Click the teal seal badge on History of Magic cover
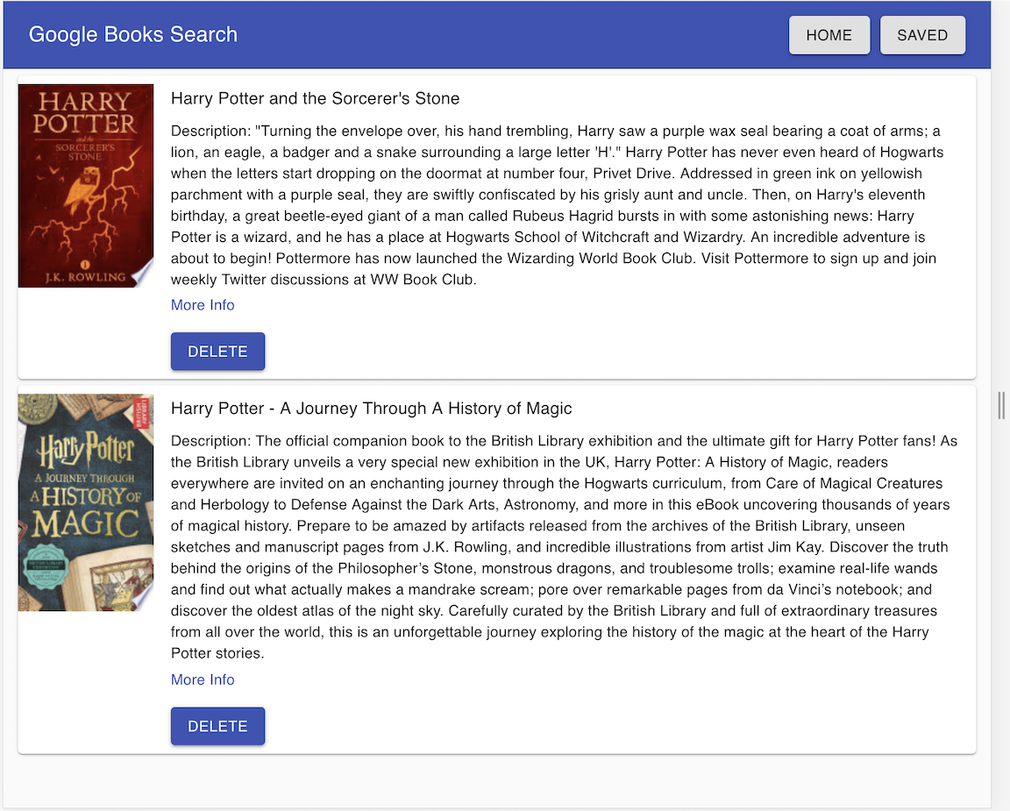 [45, 567]
